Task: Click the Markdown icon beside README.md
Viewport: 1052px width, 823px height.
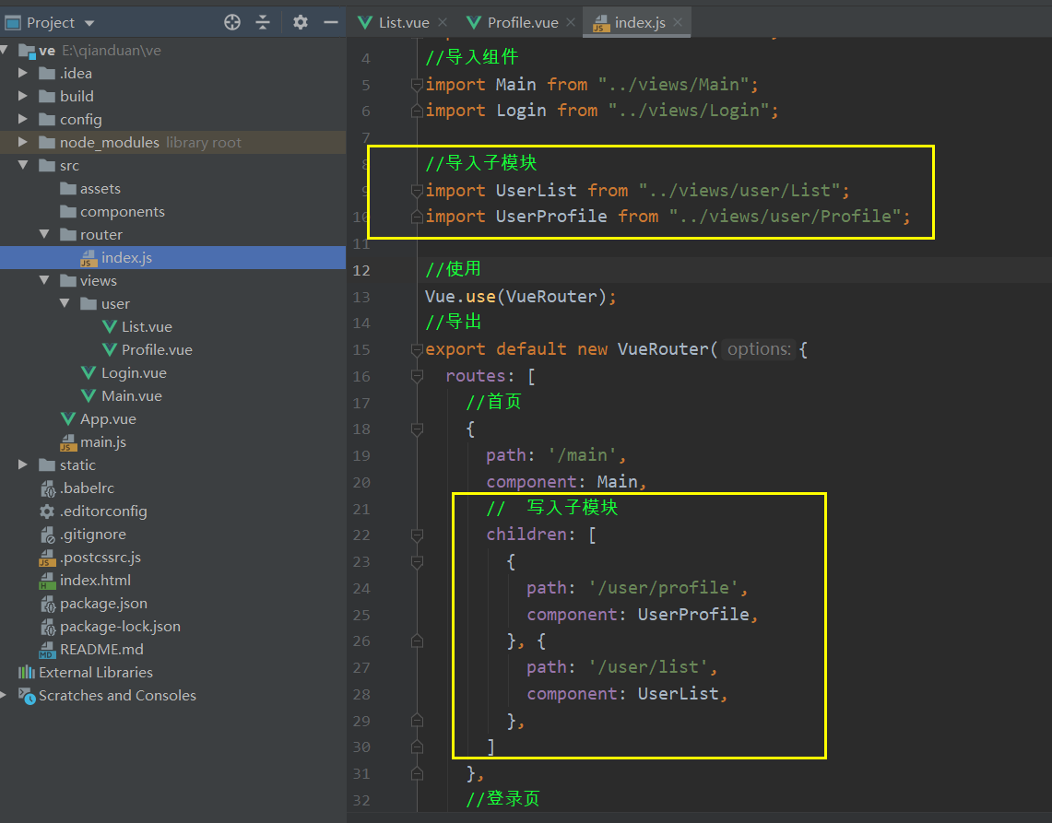Action: 47,650
